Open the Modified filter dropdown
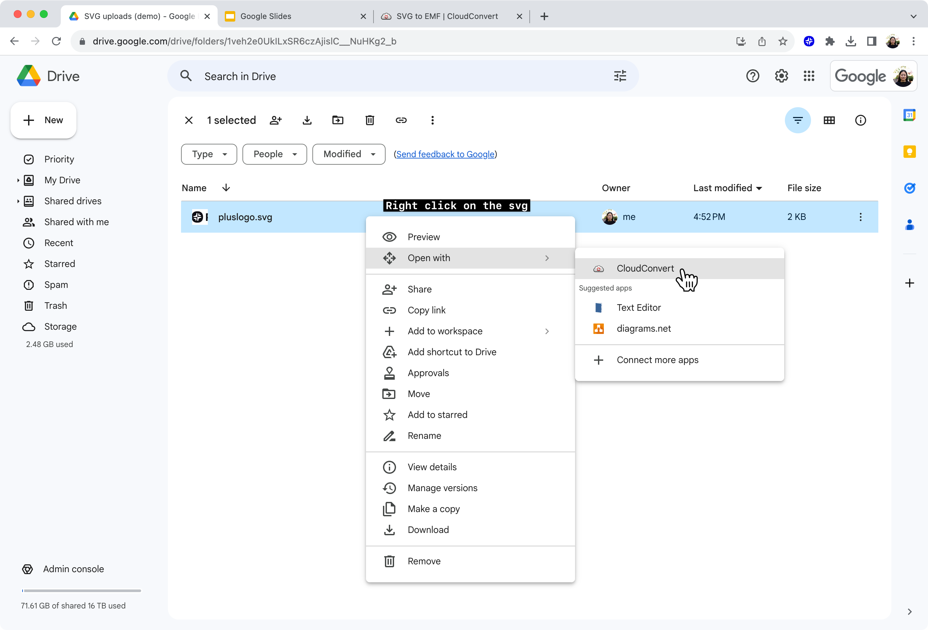This screenshot has width=928, height=630. pyautogui.click(x=349, y=154)
